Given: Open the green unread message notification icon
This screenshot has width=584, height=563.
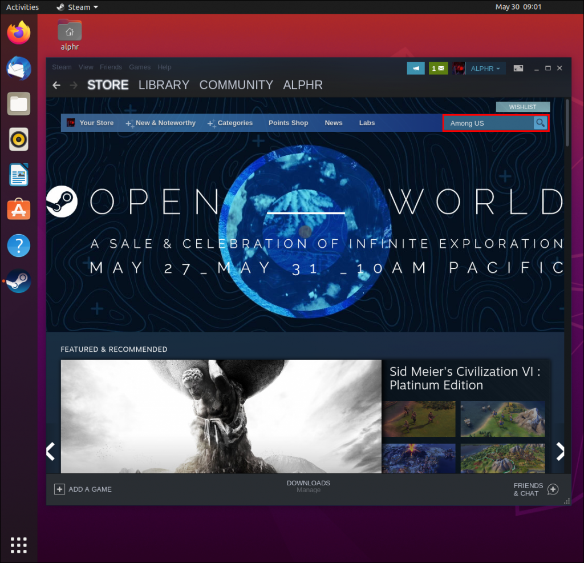Looking at the screenshot, I should coord(437,67).
